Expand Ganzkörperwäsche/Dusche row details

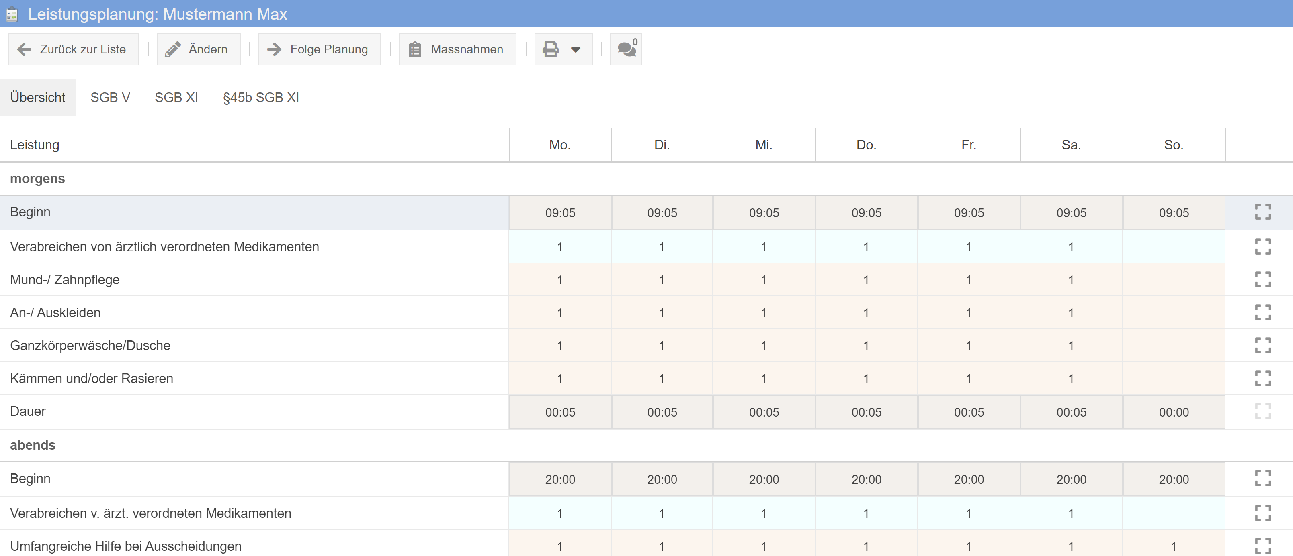click(x=1262, y=345)
